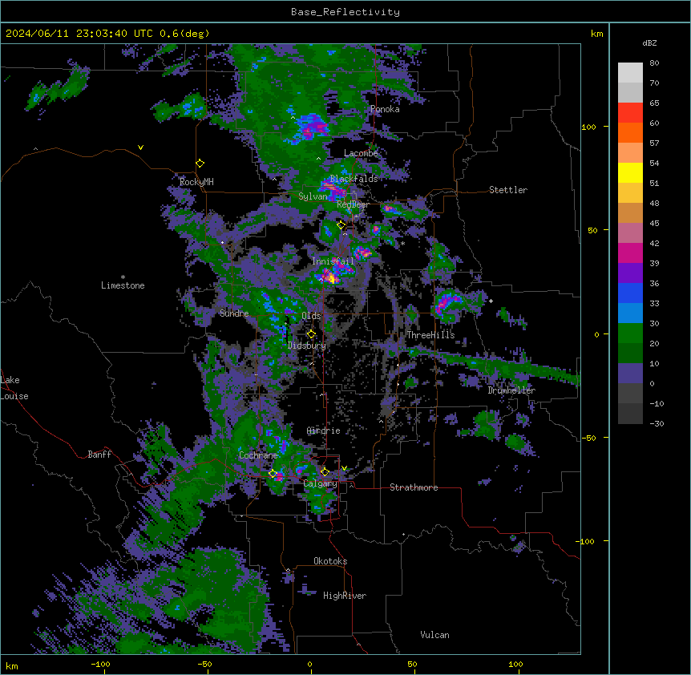
Task: Click the Ponoka city label
Action: [x=385, y=109]
